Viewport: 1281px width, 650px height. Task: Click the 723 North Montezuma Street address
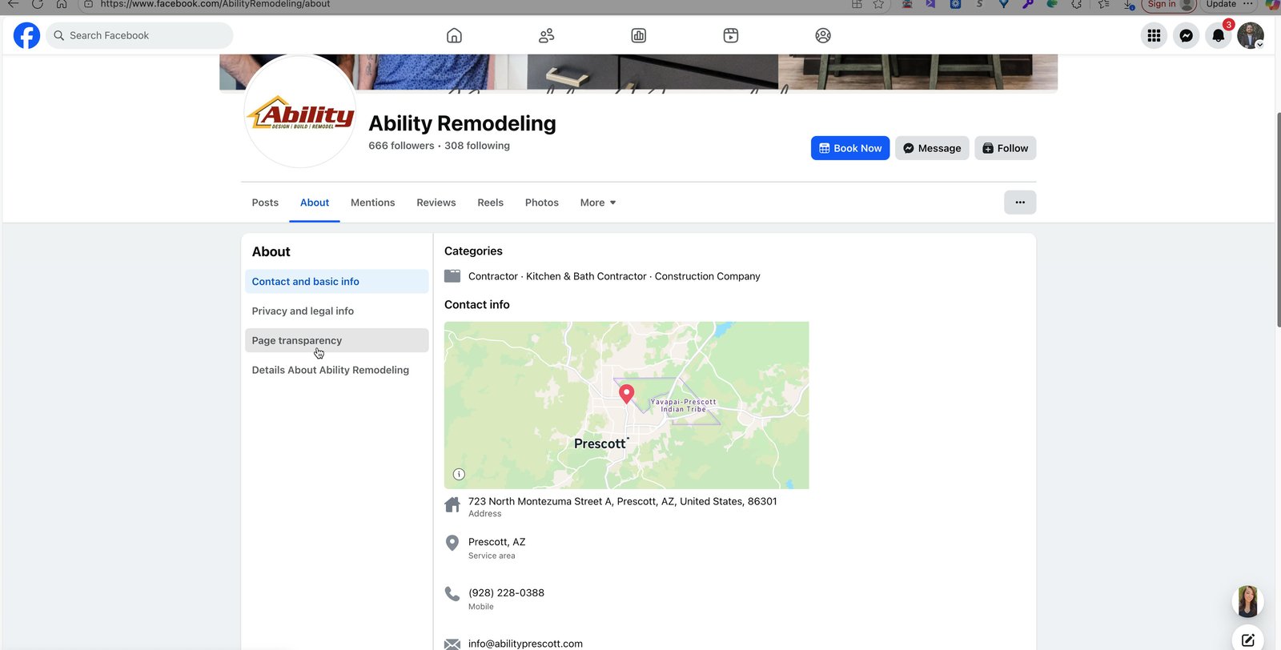[x=623, y=502]
